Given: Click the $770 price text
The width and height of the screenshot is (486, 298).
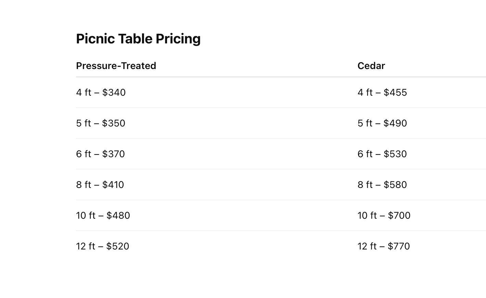Looking at the screenshot, I should pos(399,246).
